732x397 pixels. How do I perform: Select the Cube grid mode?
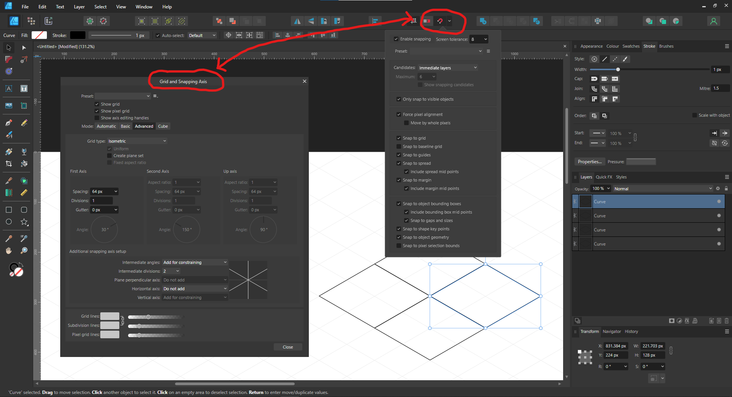coord(163,126)
